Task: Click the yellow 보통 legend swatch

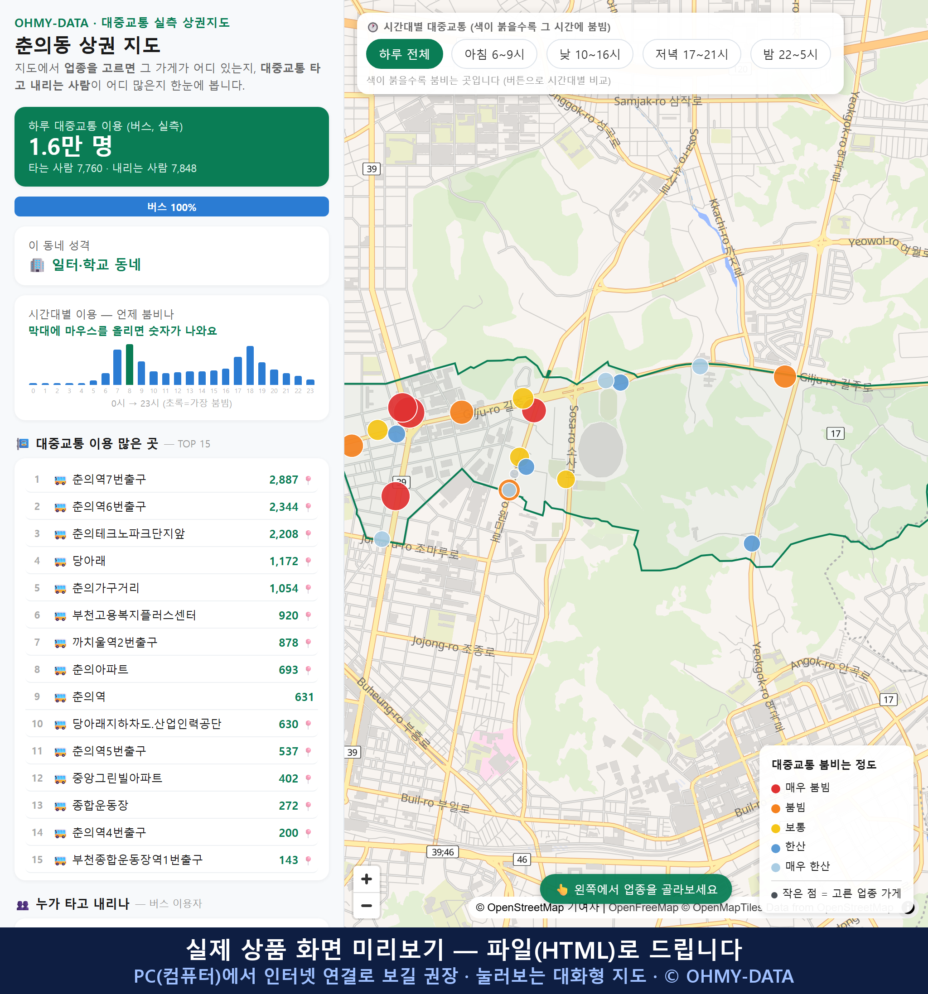Action: [x=775, y=829]
